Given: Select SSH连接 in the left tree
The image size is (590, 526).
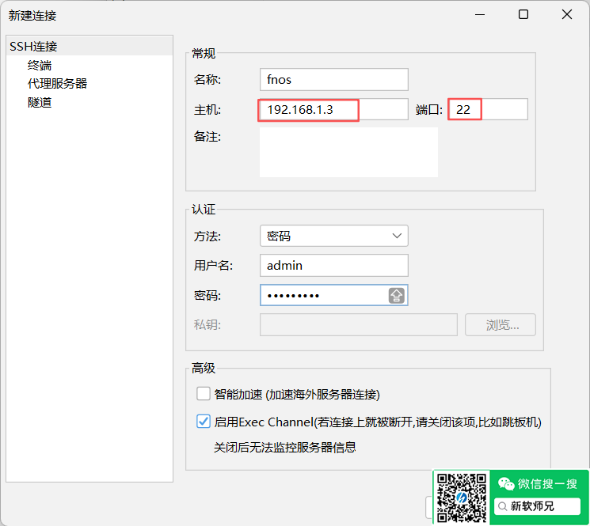Looking at the screenshot, I should coord(33,47).
